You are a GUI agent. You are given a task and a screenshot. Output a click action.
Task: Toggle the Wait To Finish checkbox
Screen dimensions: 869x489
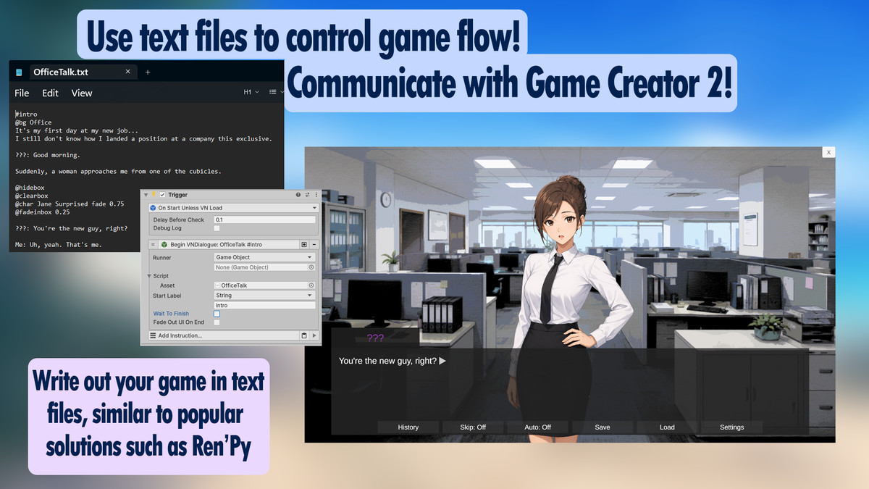pyautogui.click(x=217, y=314)
